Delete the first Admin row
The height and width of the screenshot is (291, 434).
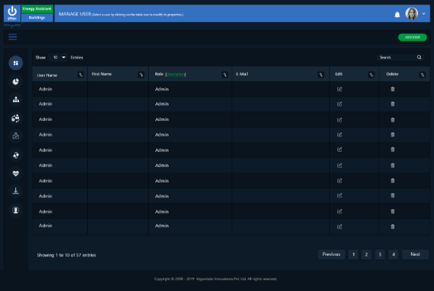pyautogui.click(x=392, y=89)
